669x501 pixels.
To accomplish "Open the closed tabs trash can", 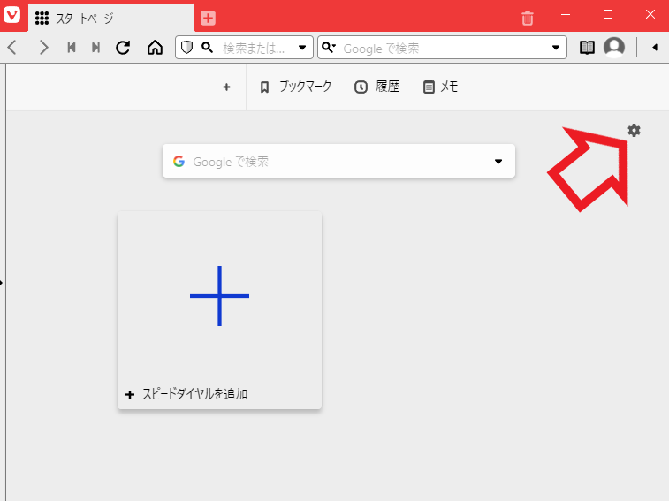I will point(528,18).
